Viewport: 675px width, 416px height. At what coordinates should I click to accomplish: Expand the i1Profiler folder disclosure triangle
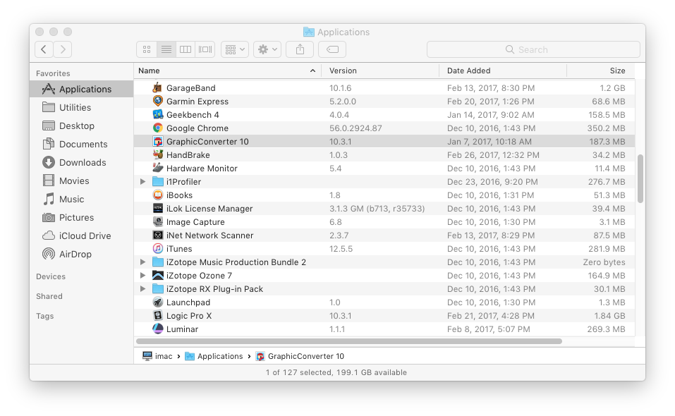[x=143, y=181]
